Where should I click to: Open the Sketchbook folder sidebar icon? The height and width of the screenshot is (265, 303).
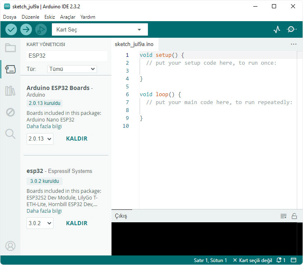[10, 48]
